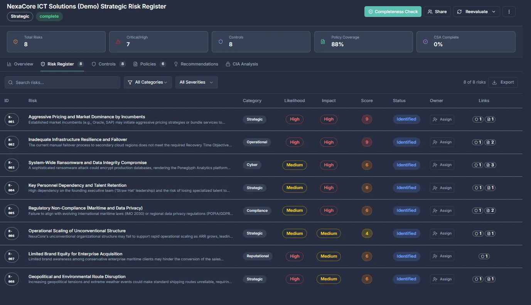Screen dimensions: 531x305
Task: Click Identified status for Geopolitical risk R-008
Action: (x=406, y=279)
